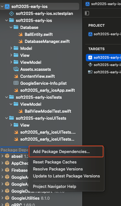Screen dimensions: 121x206
Task: Click the PROJECT section heading
Action: tap(97, 25)
